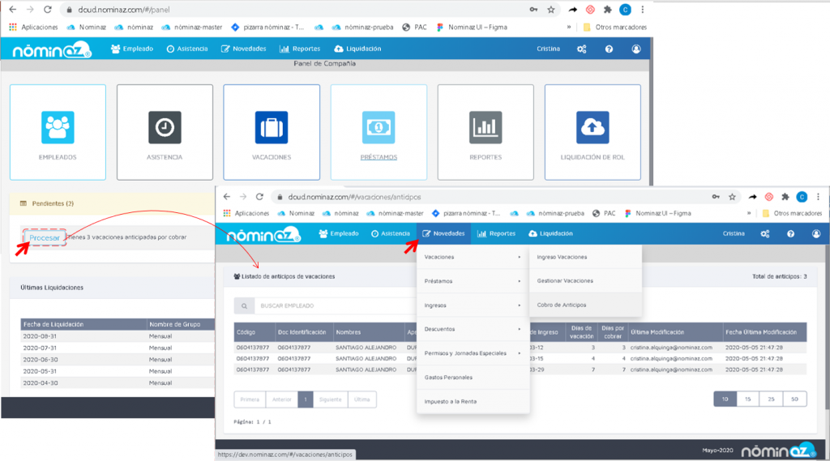Click Nominaz logo in front window header
The height and width of the screenshot is (461, 830).
[x=263, y=234]
